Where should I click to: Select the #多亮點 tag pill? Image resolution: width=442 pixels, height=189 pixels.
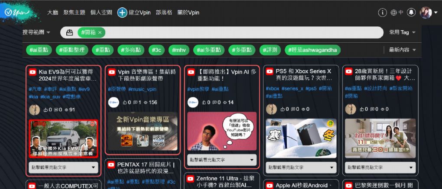(x=131, y=50)
